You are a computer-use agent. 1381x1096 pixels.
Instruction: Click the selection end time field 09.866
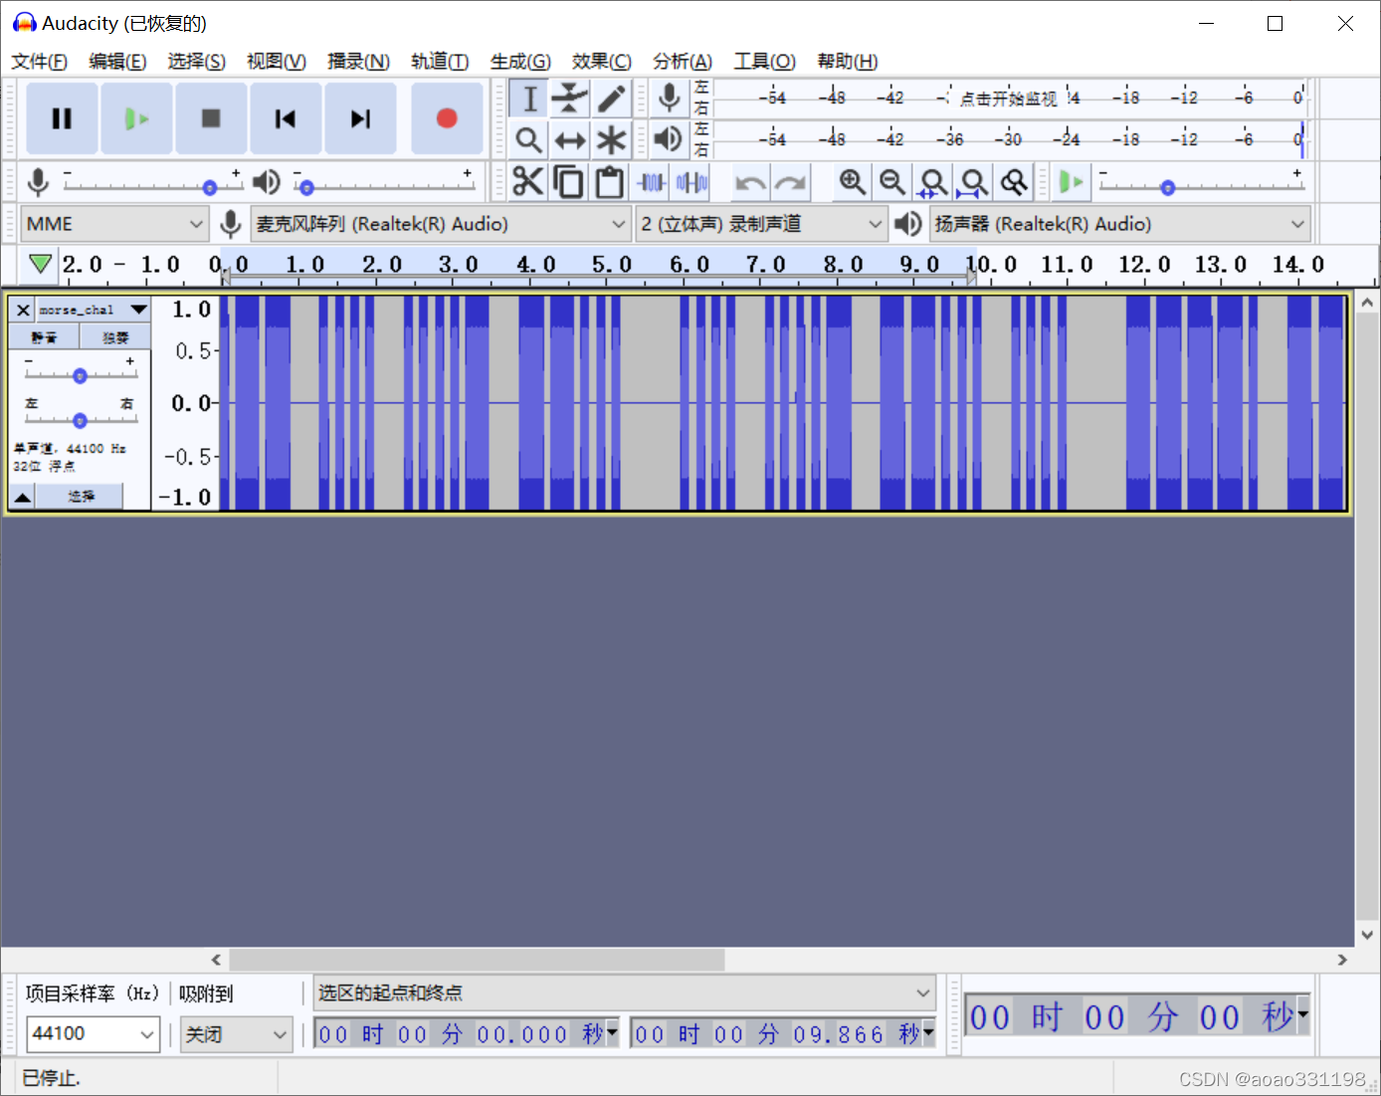783,1034
